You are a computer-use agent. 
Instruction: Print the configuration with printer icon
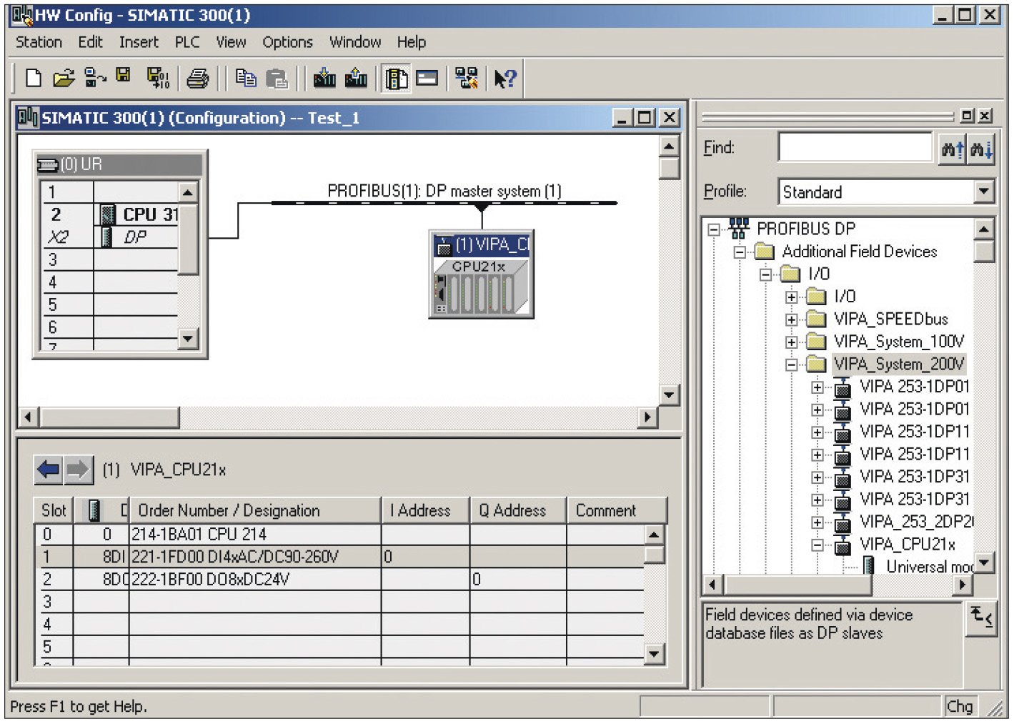pyautogui.click(x=198, y=79)
